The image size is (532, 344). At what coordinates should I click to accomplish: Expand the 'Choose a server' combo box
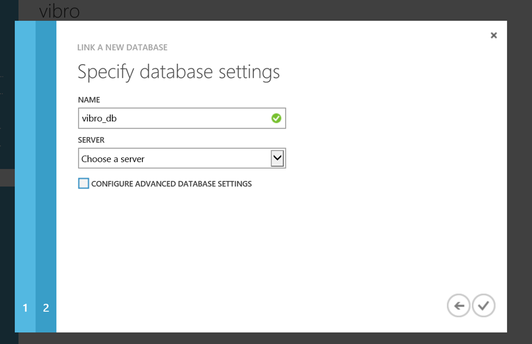point(182,158)
